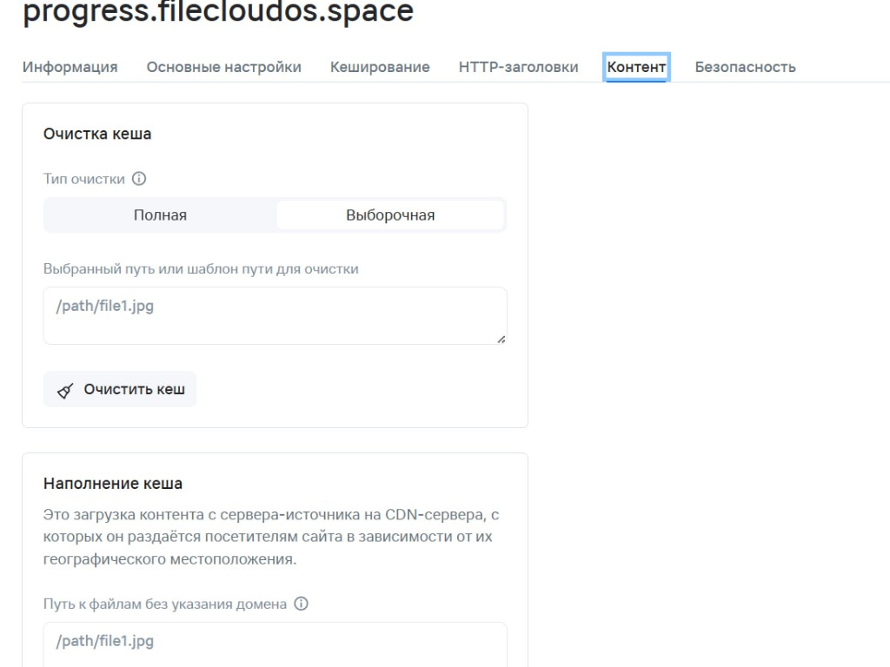Open the Информация tab
The image size is (890, 667).
pyautogui.click(x=70, y=67)
